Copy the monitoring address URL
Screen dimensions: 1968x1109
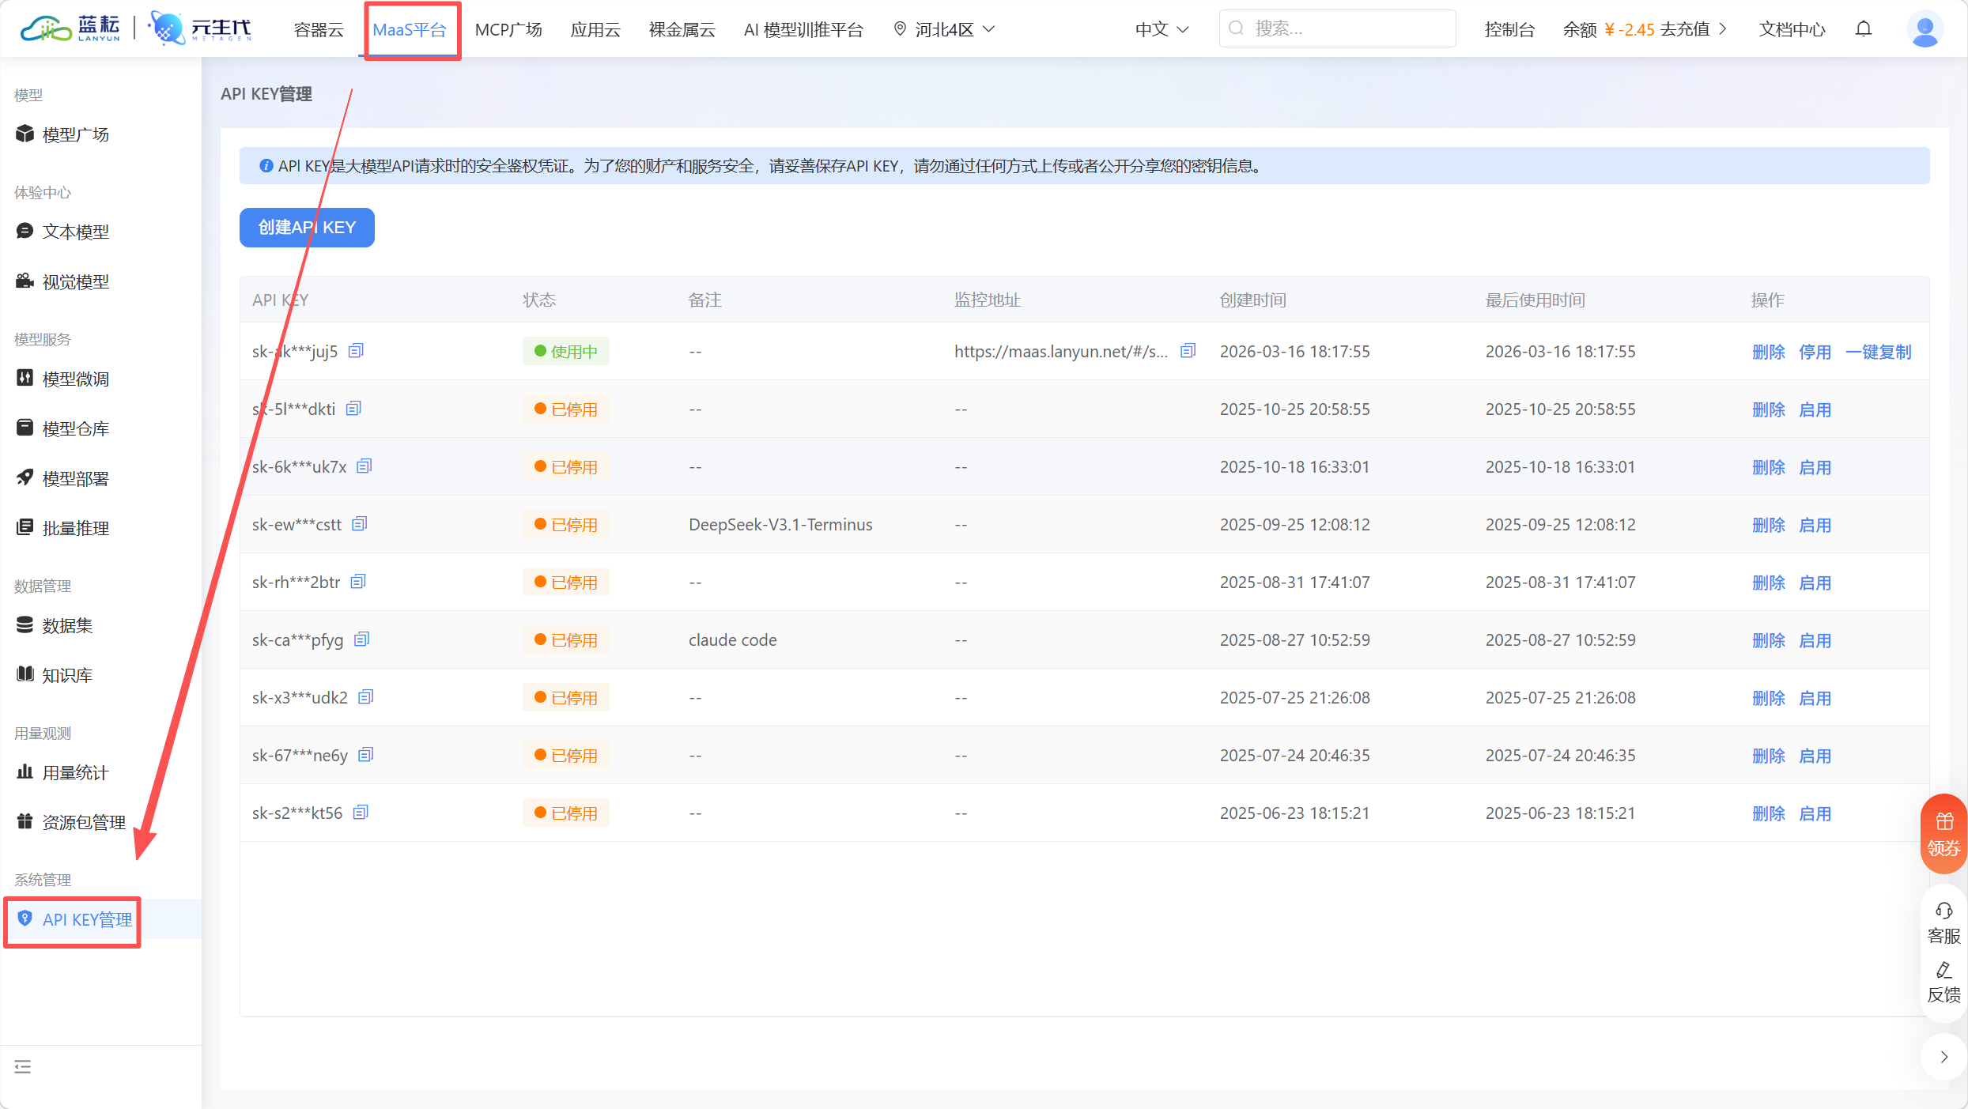tap(1188, 350)
